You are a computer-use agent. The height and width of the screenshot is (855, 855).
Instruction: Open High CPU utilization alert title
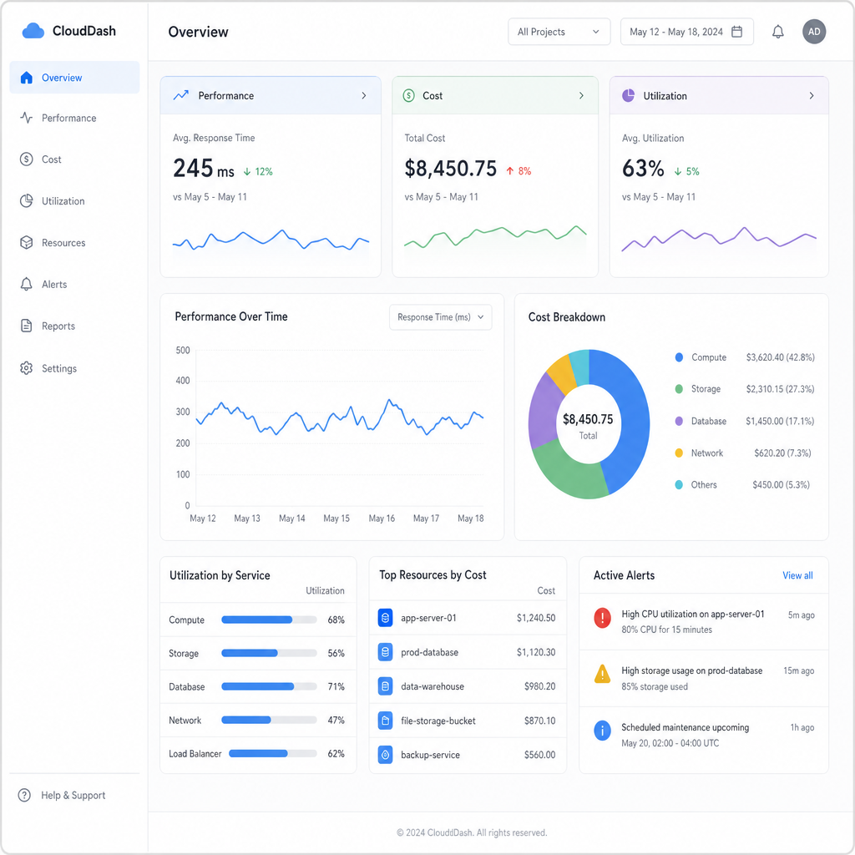click(693, 614)
